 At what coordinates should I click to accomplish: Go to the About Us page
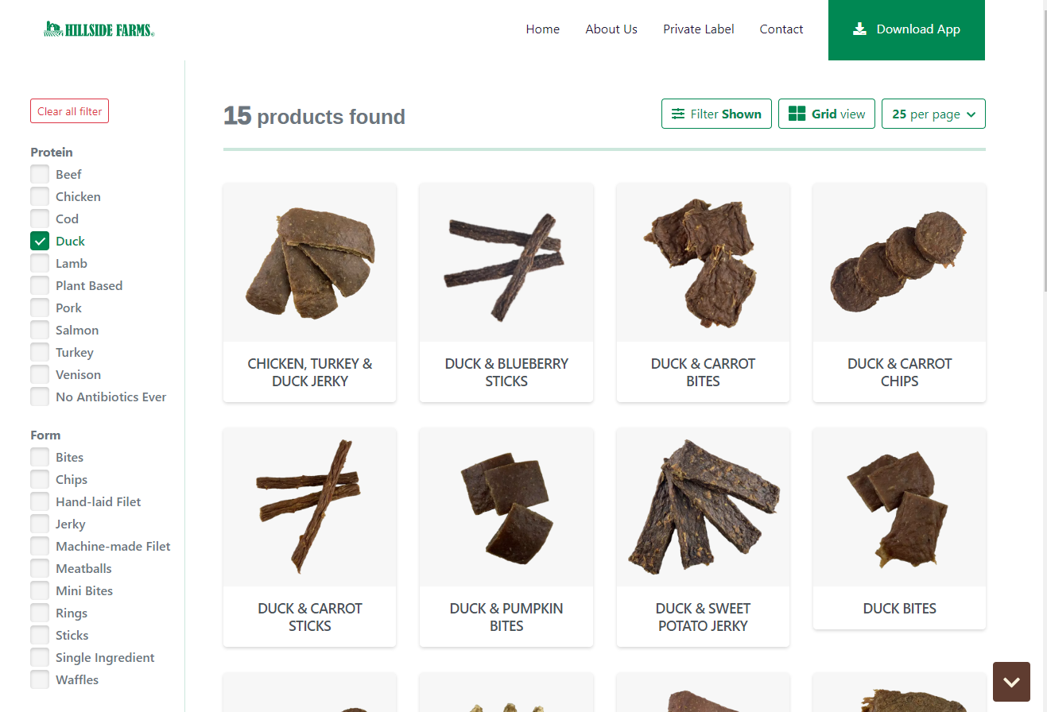(x=611, y=29)
